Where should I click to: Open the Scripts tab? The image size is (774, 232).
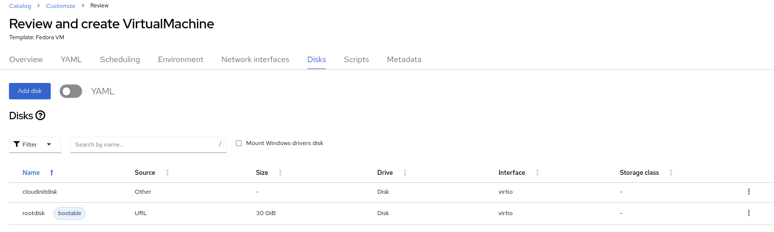356,60
